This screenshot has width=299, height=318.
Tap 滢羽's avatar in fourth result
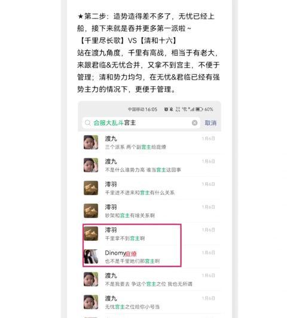coord(91,211)
